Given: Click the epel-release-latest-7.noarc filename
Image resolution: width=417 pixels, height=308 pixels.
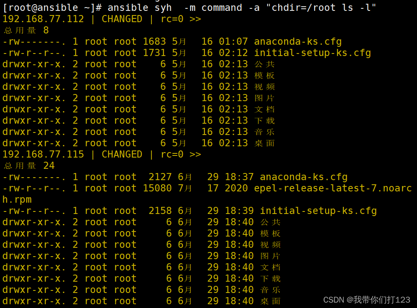Looking at the screenshot, I should pos(333,188).
